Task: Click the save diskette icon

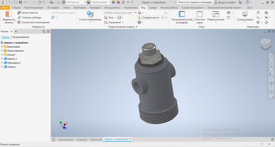Action: [20, 2]
